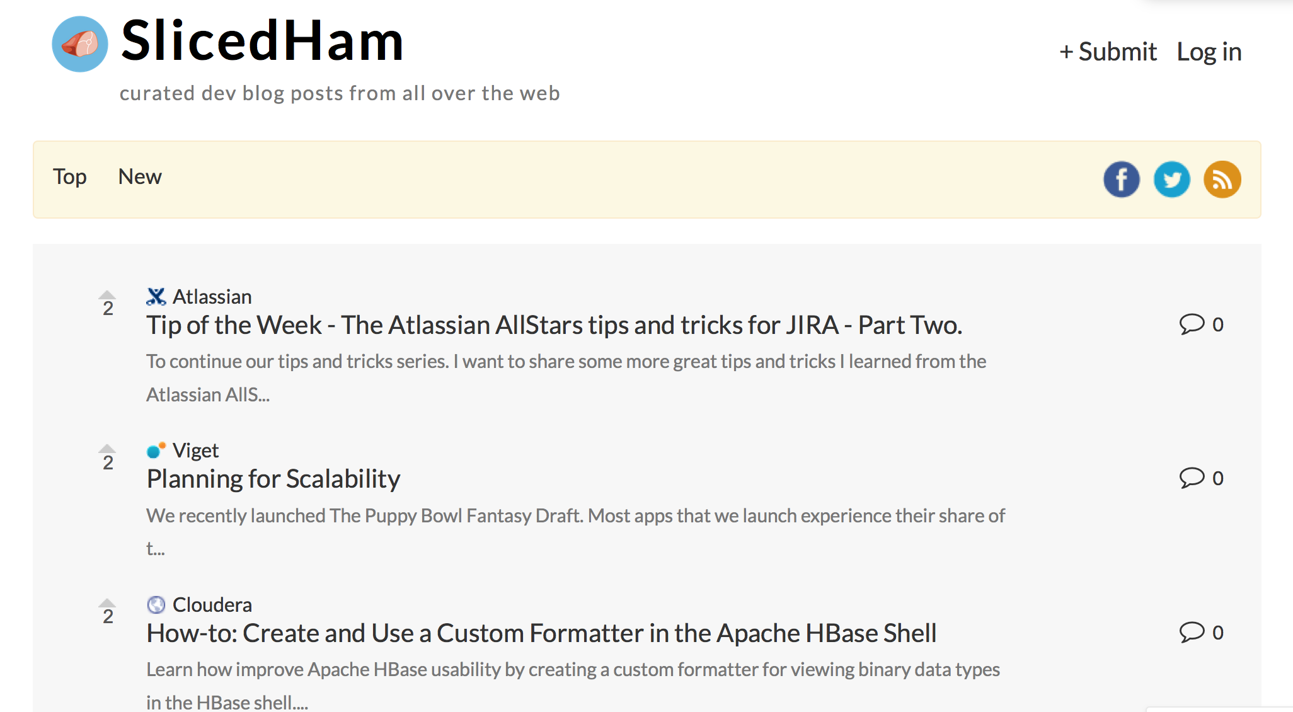
Task: Open comments for the Atlassian post
Action: pyautogui.click(x=1201, y=324)
